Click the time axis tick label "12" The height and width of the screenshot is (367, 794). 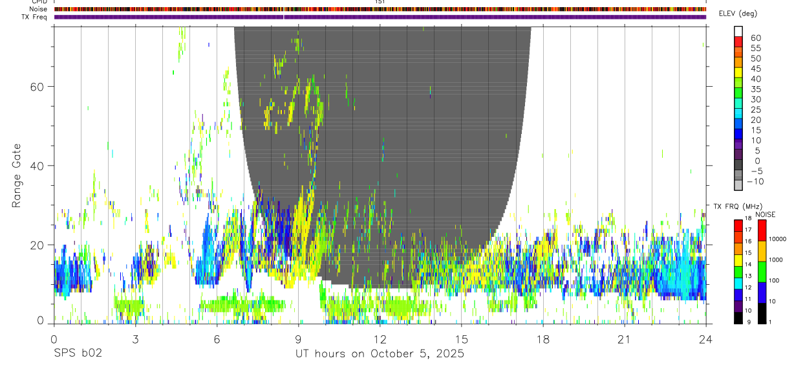[x=380, y=339]
